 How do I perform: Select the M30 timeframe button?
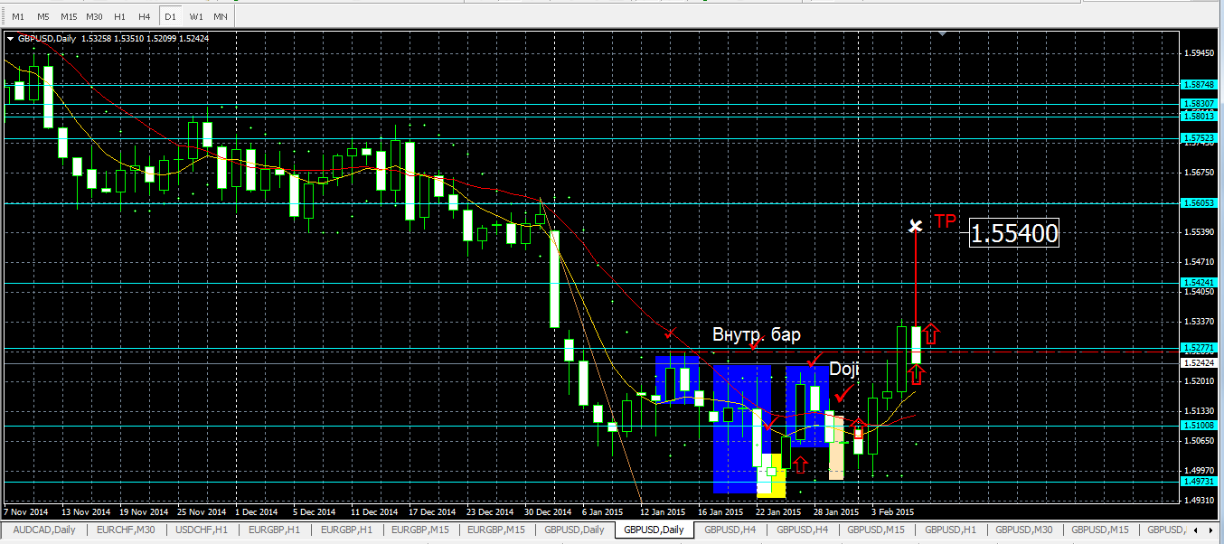94,16
